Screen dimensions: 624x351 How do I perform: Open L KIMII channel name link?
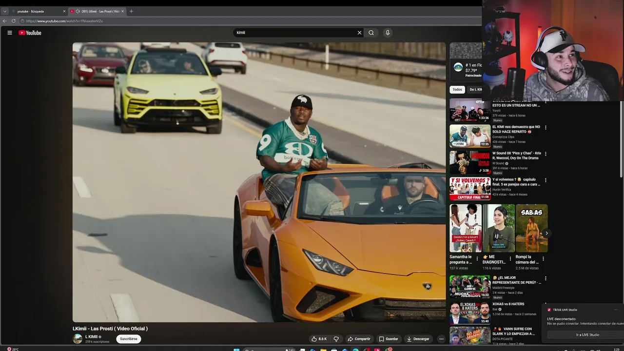pyautogui.click(x=92, y=337)
